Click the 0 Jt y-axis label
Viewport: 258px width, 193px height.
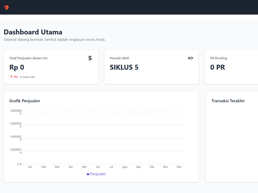19,164
